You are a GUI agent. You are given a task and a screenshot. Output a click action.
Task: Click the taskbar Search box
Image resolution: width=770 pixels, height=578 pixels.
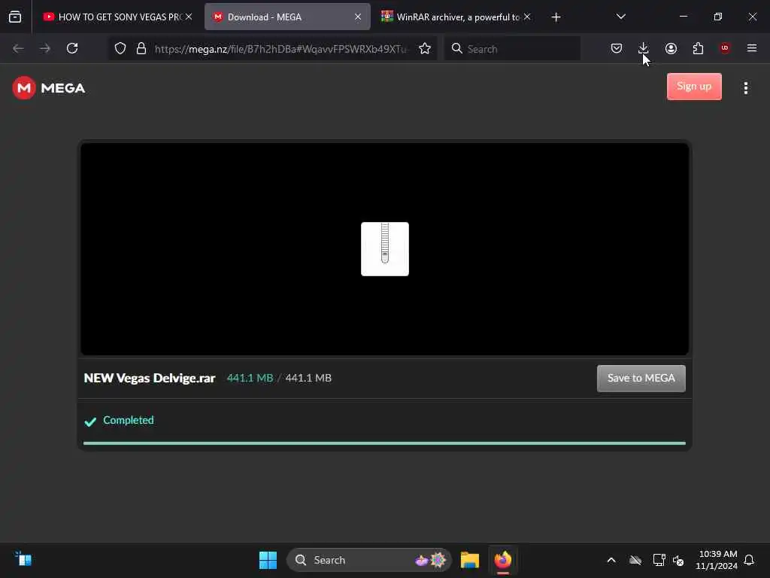[368, 560]
